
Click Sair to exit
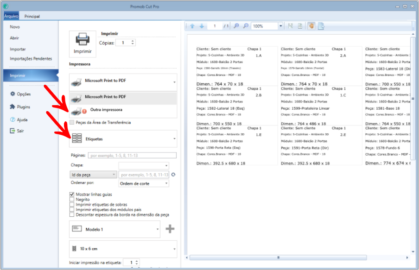pyautogui.click(x=20, y=131)
